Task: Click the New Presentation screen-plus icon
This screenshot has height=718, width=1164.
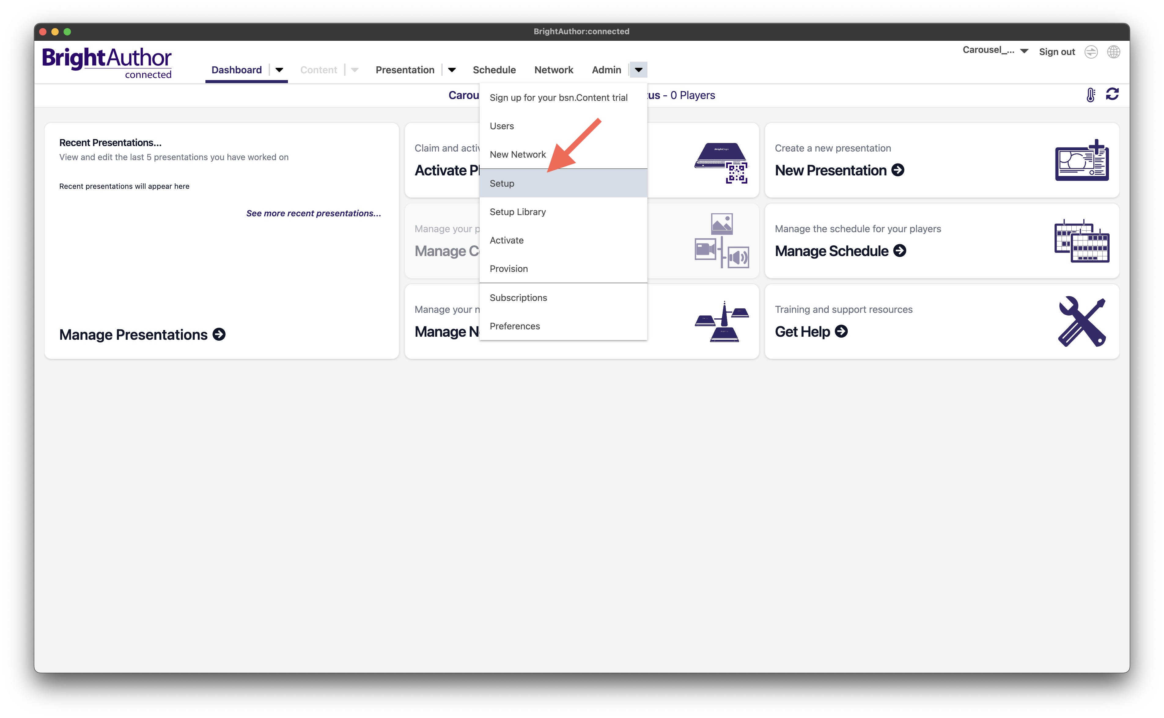Action: (1082, 160)
